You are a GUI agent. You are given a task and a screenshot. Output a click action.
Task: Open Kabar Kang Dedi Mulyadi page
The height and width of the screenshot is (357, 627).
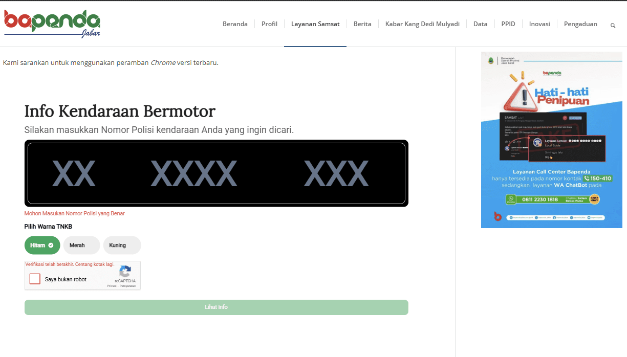point(422,24)
